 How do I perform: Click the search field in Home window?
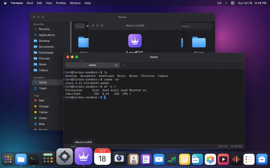click(x=196, y=26)
